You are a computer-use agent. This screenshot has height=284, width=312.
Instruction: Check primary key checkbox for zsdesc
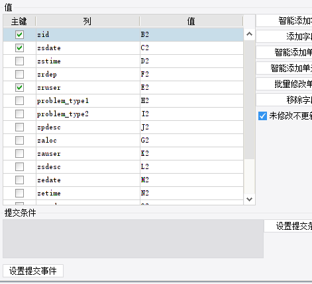19,166
